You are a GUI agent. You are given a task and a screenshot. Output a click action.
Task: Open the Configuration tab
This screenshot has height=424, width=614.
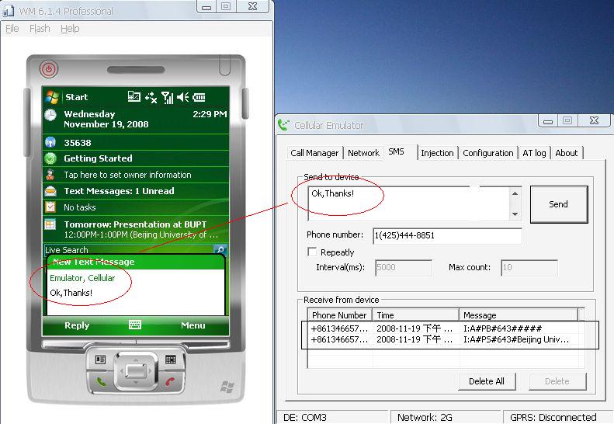pos(488,153)
